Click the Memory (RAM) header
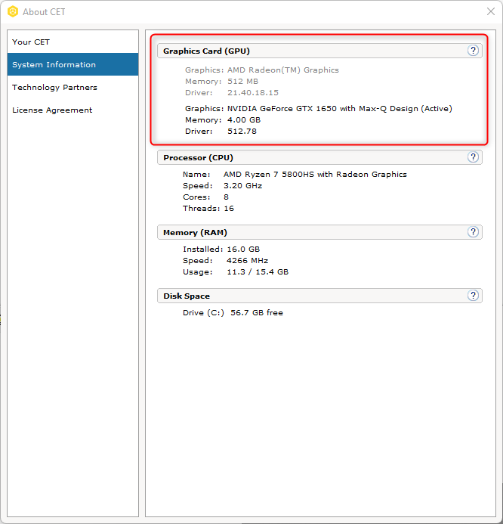The height and width of the screenshot is (524, 503). tap(319, 232)
